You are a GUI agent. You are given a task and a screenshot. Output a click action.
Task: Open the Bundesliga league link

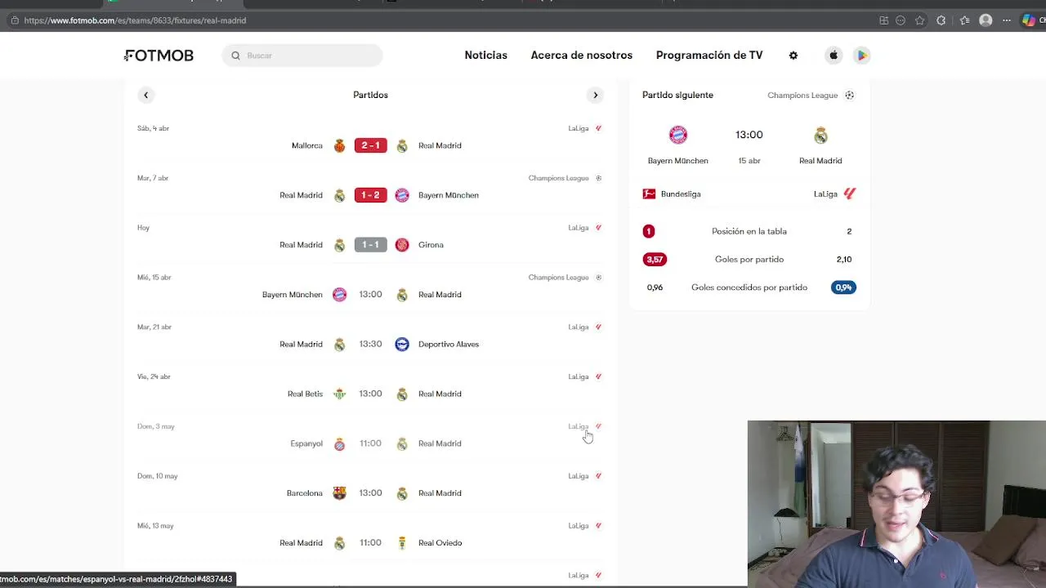click(x=681, y=194)
